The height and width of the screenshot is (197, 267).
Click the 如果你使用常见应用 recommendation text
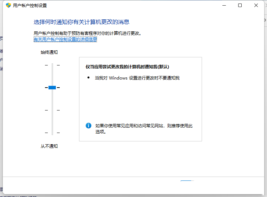point(144,126)
